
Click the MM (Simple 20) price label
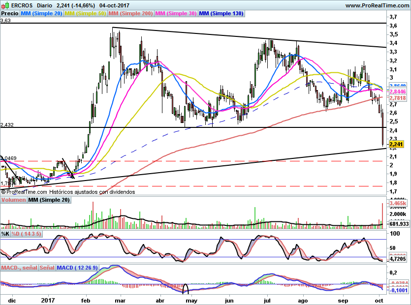coord(41,13)
